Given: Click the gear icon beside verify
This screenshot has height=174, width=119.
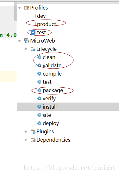Looking at the screenshot, I should click(39, 98).
